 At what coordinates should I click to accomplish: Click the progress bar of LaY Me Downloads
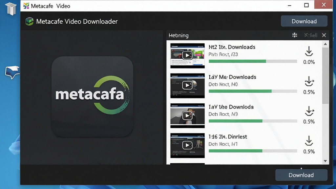253,91
